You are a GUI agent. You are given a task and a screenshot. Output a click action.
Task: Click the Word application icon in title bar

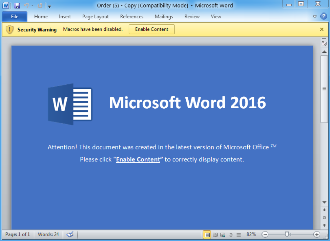coord(6,5)
